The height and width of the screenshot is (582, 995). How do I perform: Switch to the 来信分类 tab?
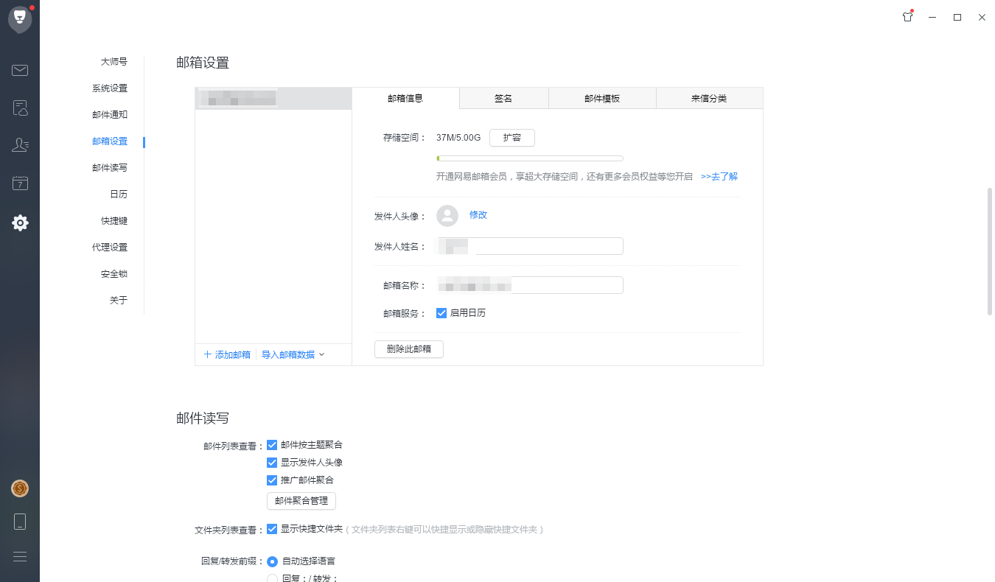tap(708, 98)
